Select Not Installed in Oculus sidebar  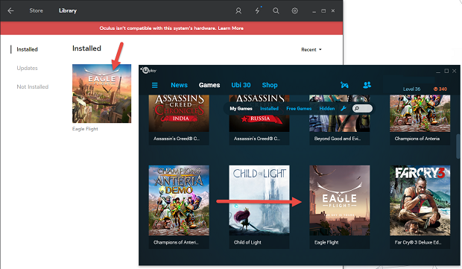pos(32,86)
